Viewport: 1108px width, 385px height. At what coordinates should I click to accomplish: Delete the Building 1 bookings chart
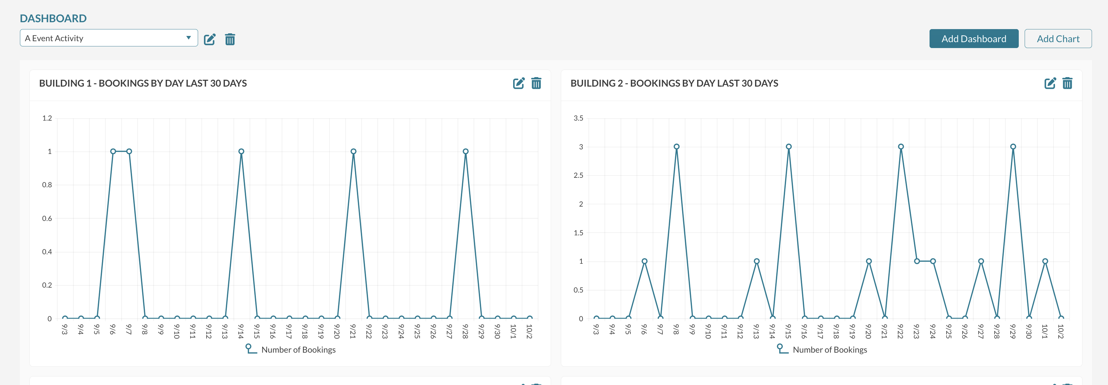(x=536, y=83)
